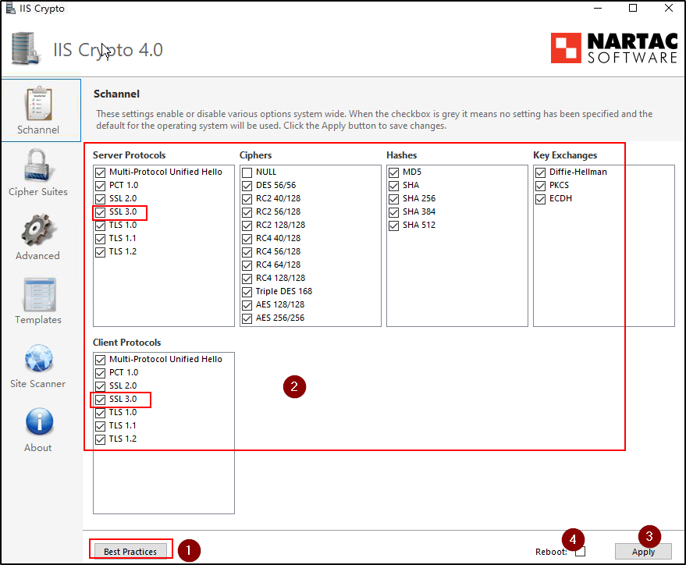686x565 pixels.
Task: Uncheck Server Protocols PCT 1.0
Action: click(x=100, y=186)
